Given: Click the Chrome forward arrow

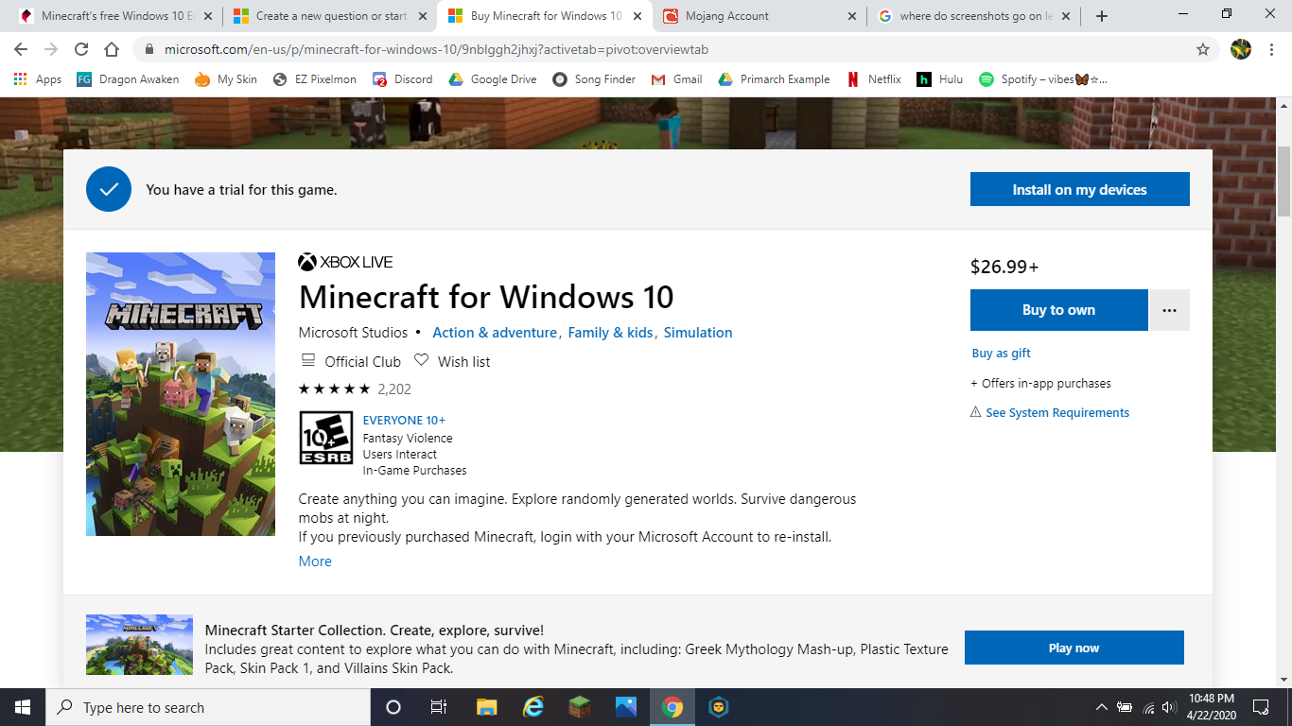Looking at the screenshot, I should pyautogui.click(x=51, y=49).
